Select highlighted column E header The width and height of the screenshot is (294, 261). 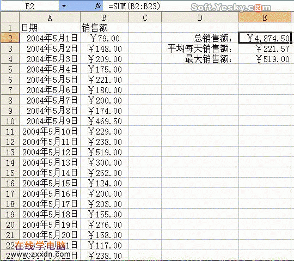pyautogui.click(x=265, y=17)
